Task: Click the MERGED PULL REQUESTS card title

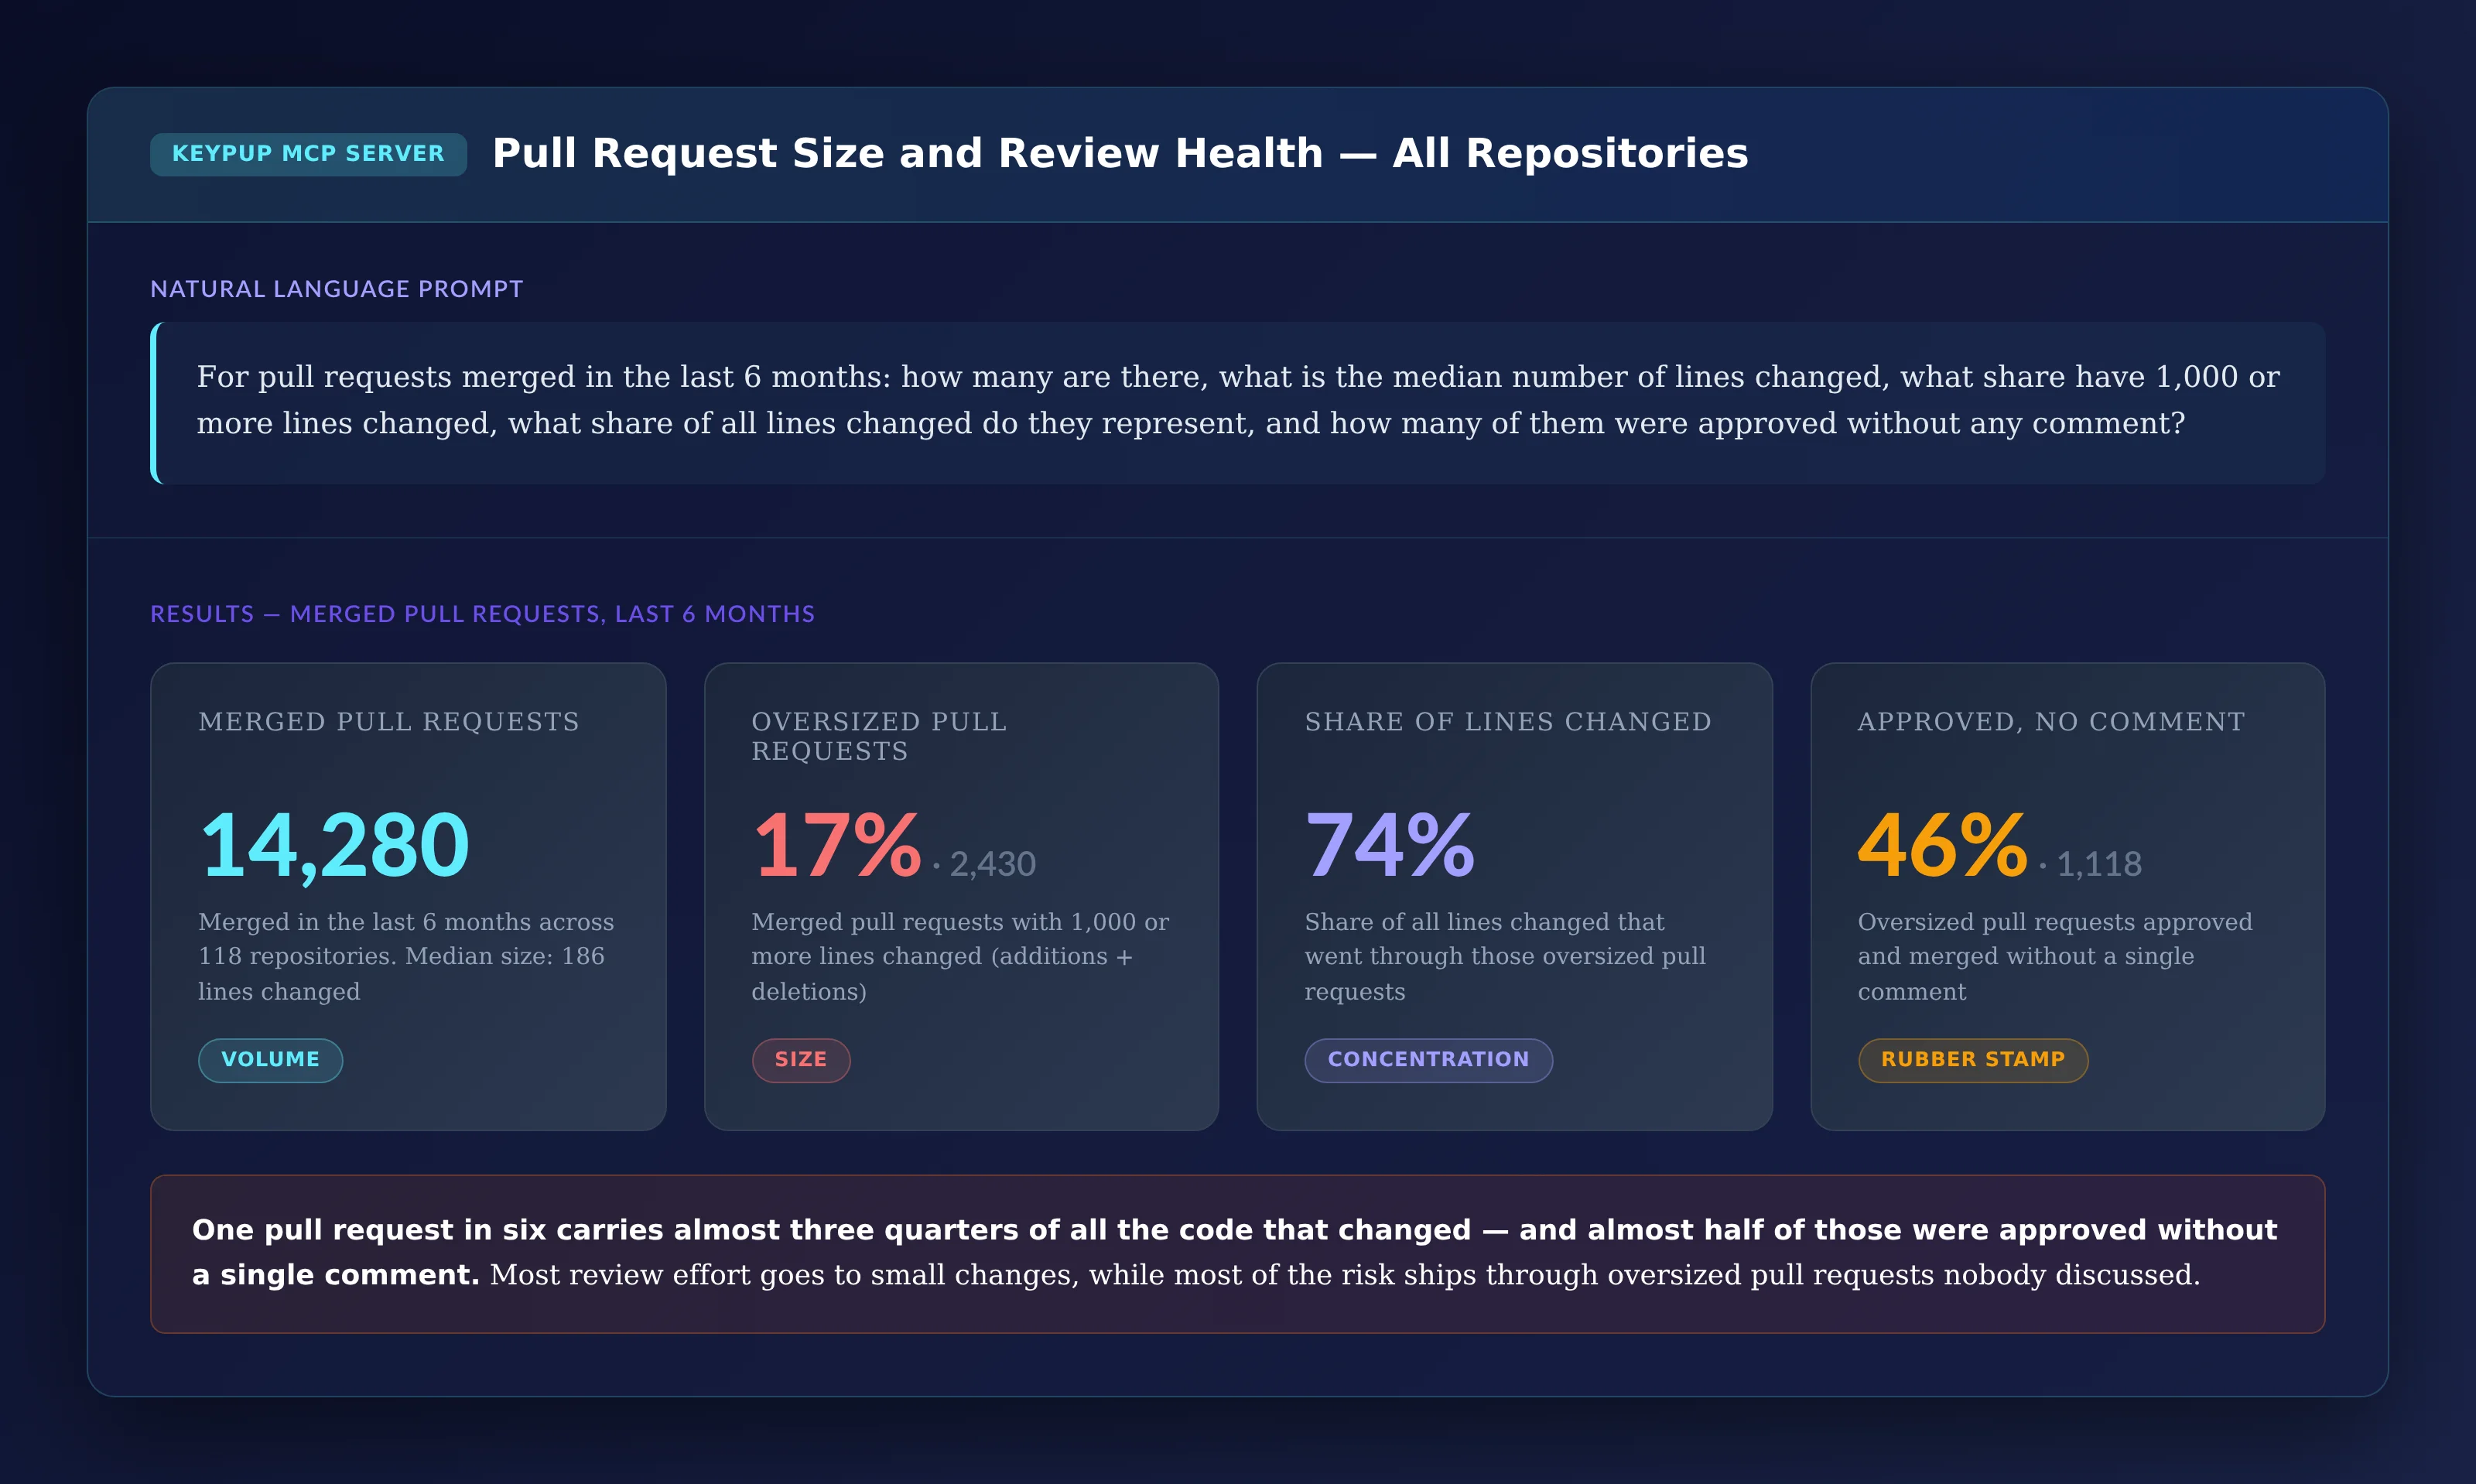Action: pos(388,721)
